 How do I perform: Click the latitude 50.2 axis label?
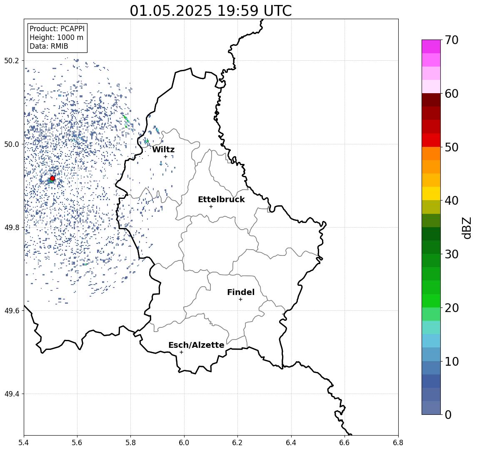click(12, 60)
